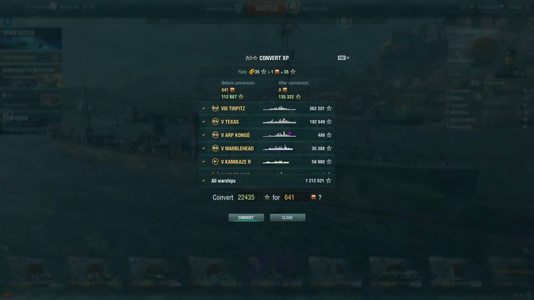Click the Kamikaze R destroyer class icon
534x300 pixels.
[215, 161]
